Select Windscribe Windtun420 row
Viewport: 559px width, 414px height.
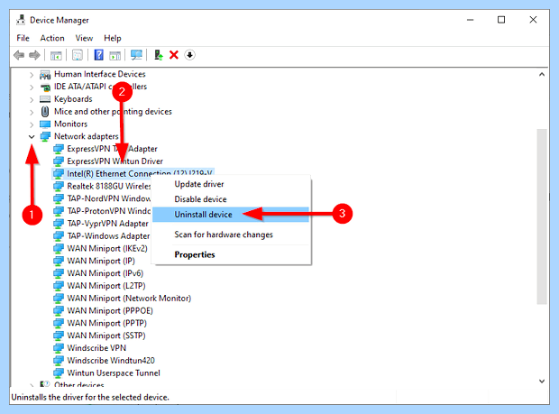[105, 361]
